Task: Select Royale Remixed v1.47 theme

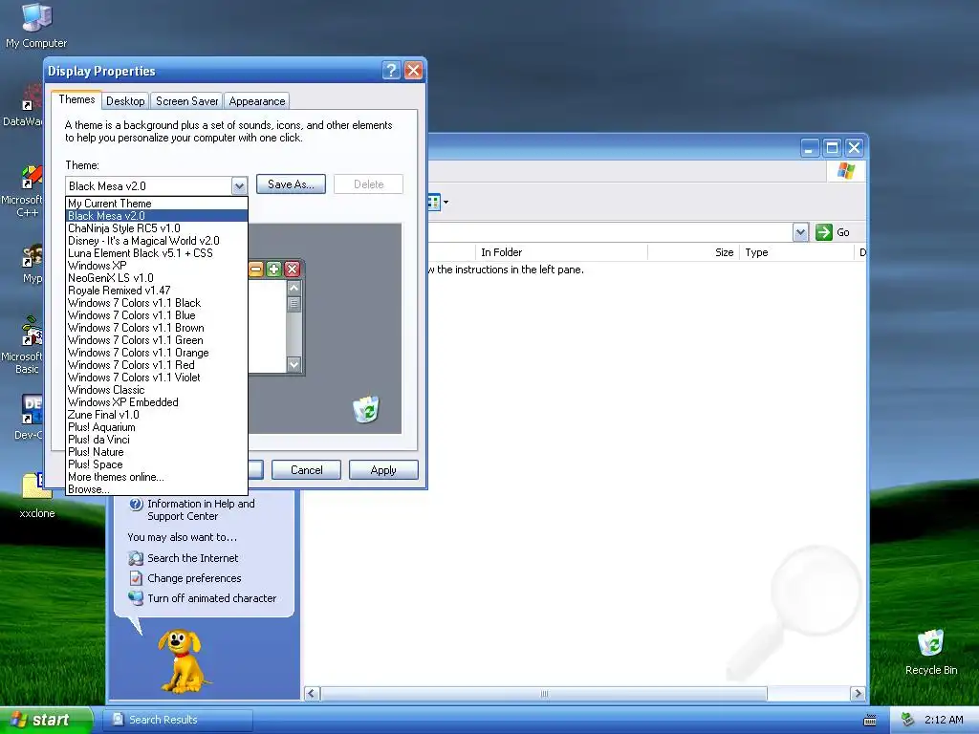Action: 157,291
